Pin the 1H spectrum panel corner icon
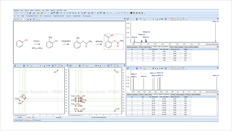232x131 pixels. click(x=218, y=19)
